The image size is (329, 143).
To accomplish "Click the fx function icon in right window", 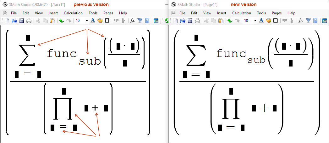I will [x=301, y=21].
